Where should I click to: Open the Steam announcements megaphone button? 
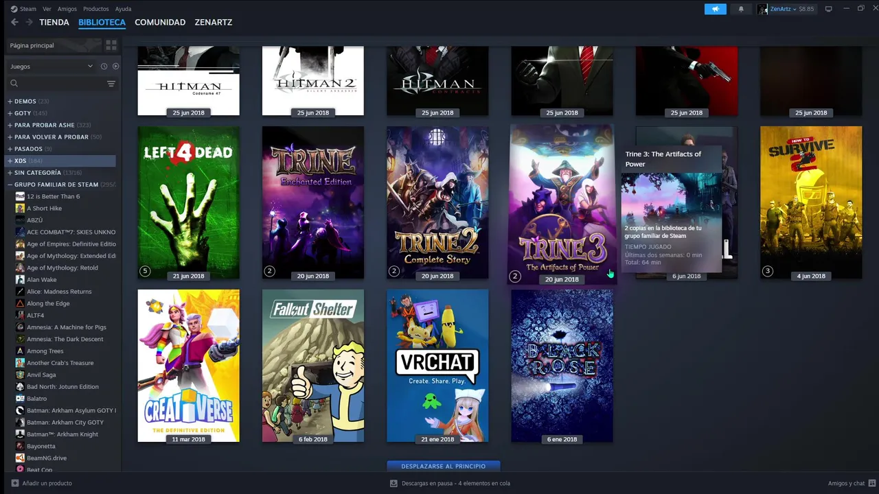[715, 9]
